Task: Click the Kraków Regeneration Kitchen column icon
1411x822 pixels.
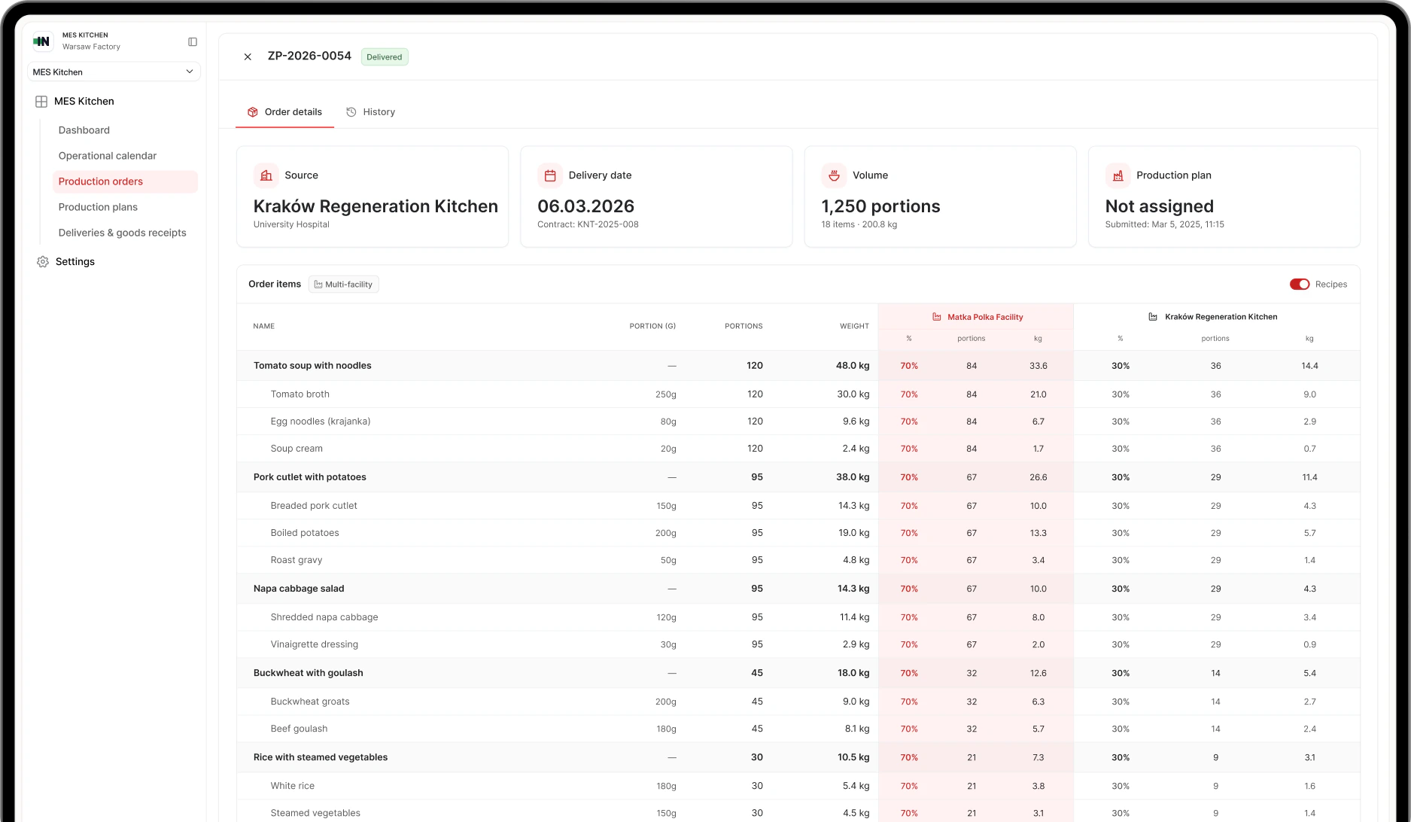Action: pos(1153,317)
